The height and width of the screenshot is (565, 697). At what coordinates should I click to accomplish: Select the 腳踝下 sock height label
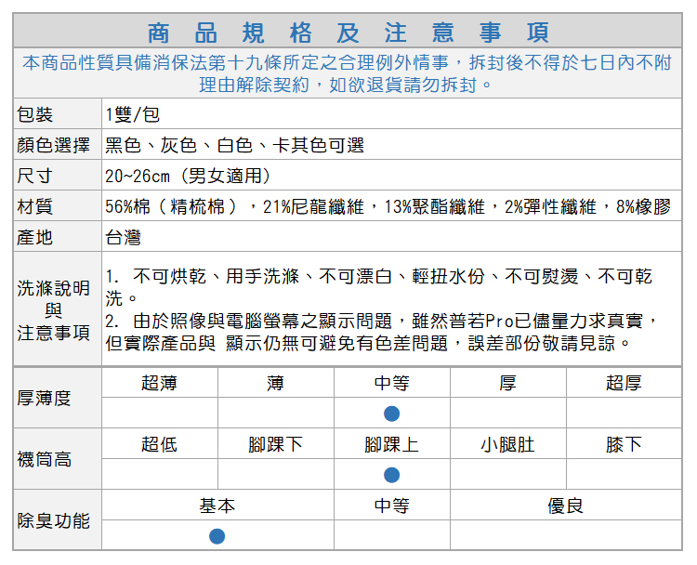coord(275,444)
